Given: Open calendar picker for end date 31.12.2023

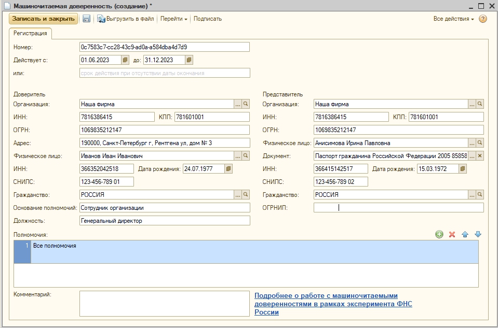Looking at the screenshot, I should 189,60.
